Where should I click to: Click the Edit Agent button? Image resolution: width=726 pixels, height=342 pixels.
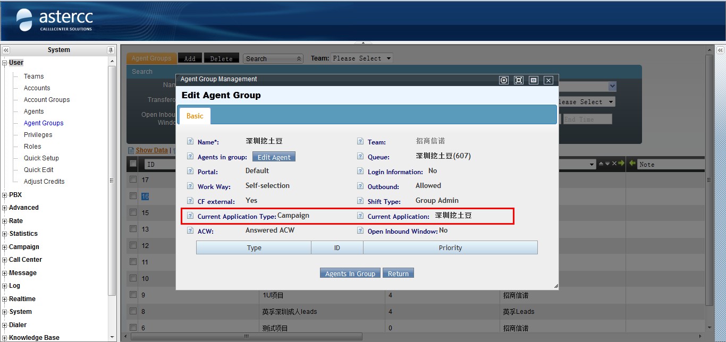[274, 157]
